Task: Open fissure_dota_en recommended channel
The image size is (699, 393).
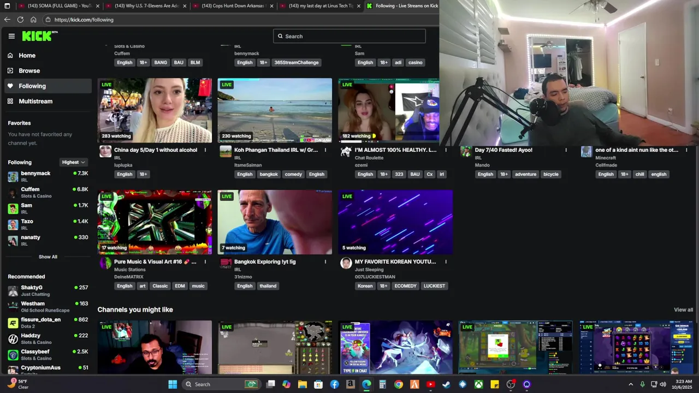Action: [x=48, y=323]
